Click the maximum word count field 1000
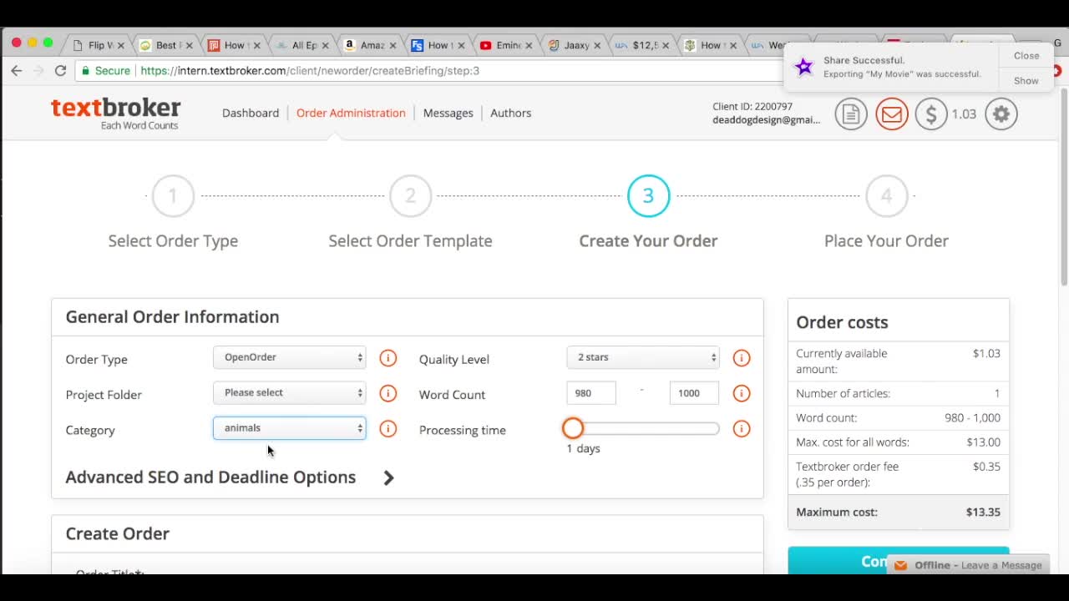Screen dimensions: 1069x601 pos(694,393)
